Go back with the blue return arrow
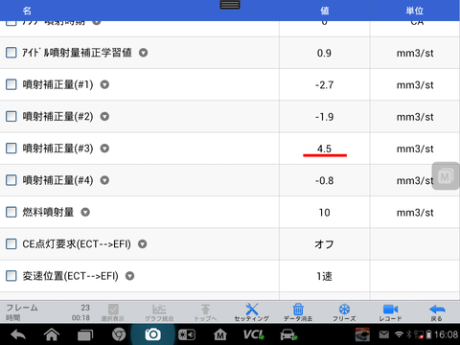The width and height of the screenshot is (460, 345). [x=437, y=310]
